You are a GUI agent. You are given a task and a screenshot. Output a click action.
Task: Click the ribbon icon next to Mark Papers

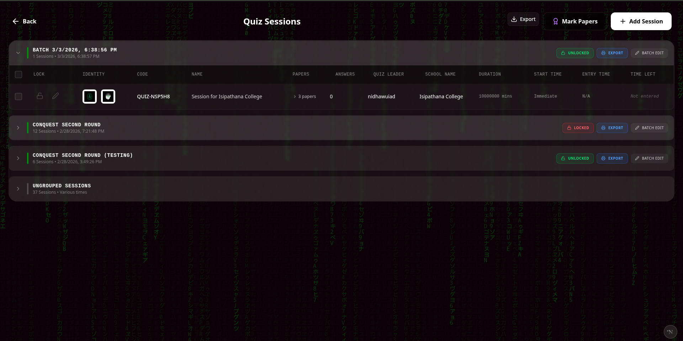tap(556, 21)
